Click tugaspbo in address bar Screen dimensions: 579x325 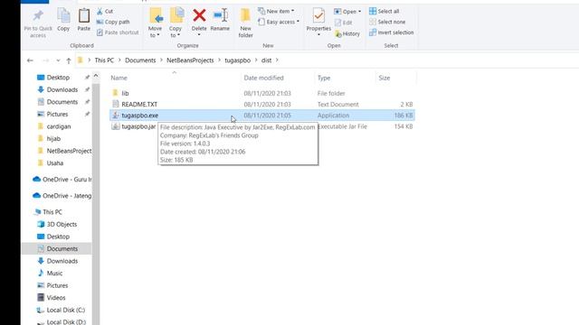237,60
